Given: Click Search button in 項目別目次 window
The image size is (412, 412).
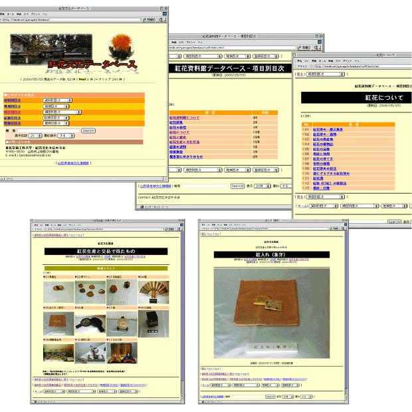Looking at the screenshot, I should [237, 186].
